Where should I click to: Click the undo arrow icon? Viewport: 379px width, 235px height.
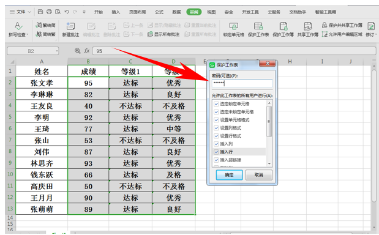pyautogui.click(x=67, y=12)
